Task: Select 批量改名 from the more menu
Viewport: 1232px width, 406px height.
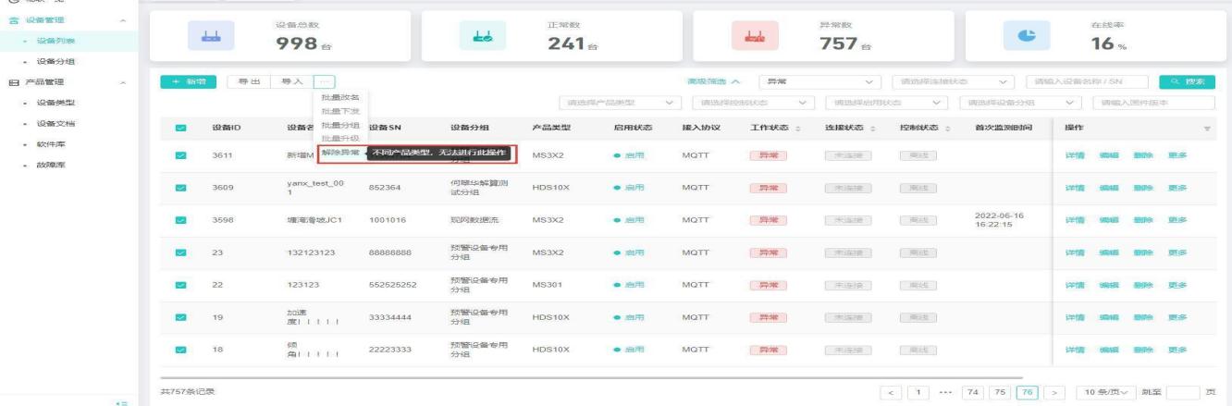Action: point(339,97)
